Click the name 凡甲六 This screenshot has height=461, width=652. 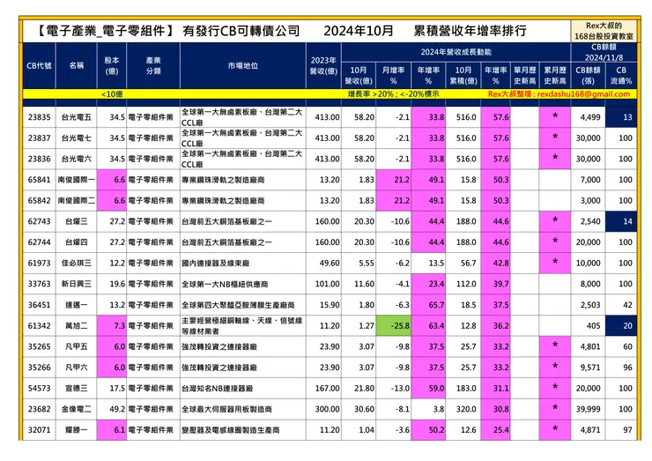pyautogui.click(x=77, y=368)
